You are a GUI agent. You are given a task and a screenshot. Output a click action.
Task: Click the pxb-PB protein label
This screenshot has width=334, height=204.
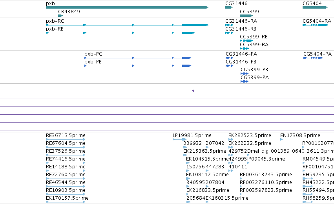93,62
